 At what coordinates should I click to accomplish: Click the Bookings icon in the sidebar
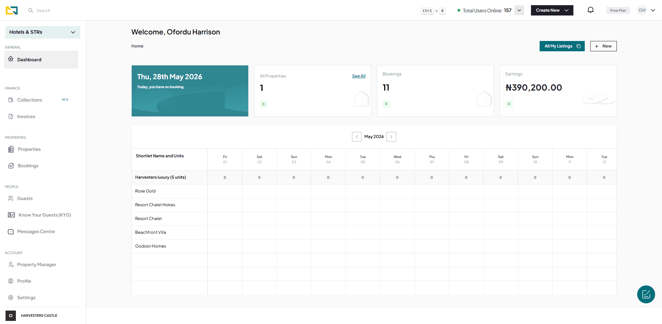11,166
